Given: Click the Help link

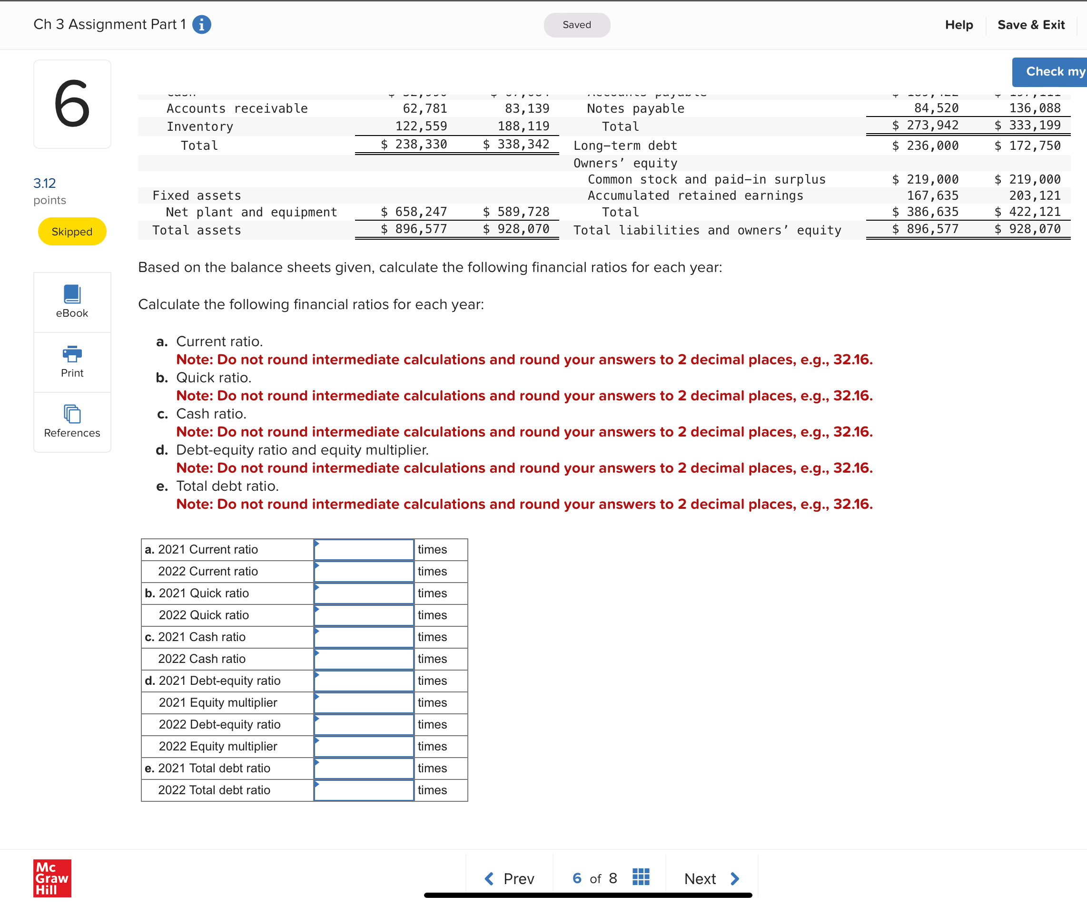Looking at the screenshot, I should (959, 25).
